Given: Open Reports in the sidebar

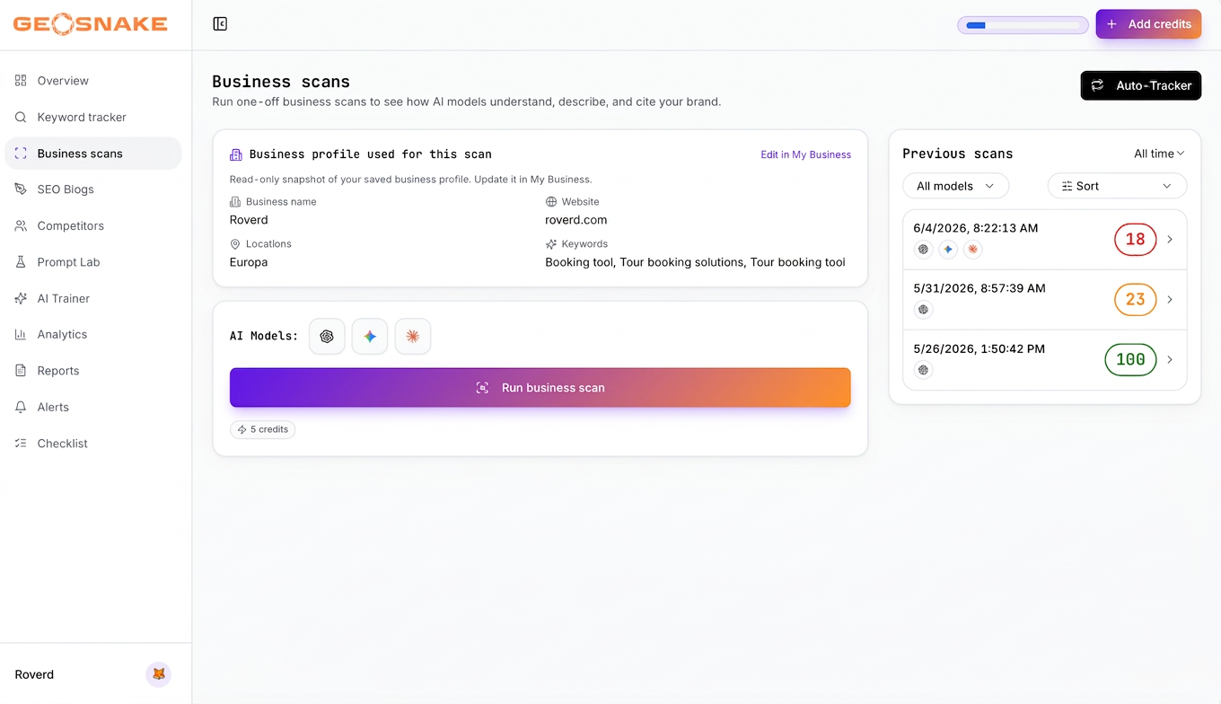Looking at the screenshot, I should coord(93,371).
